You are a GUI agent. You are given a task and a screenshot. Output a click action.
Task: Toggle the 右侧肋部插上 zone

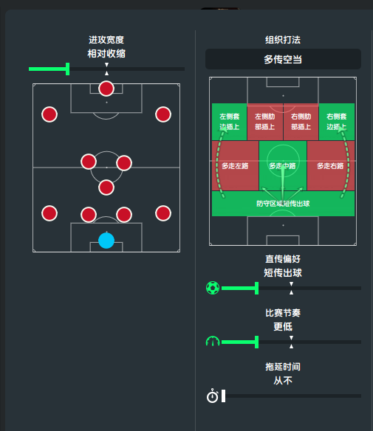tap(301, 122)
